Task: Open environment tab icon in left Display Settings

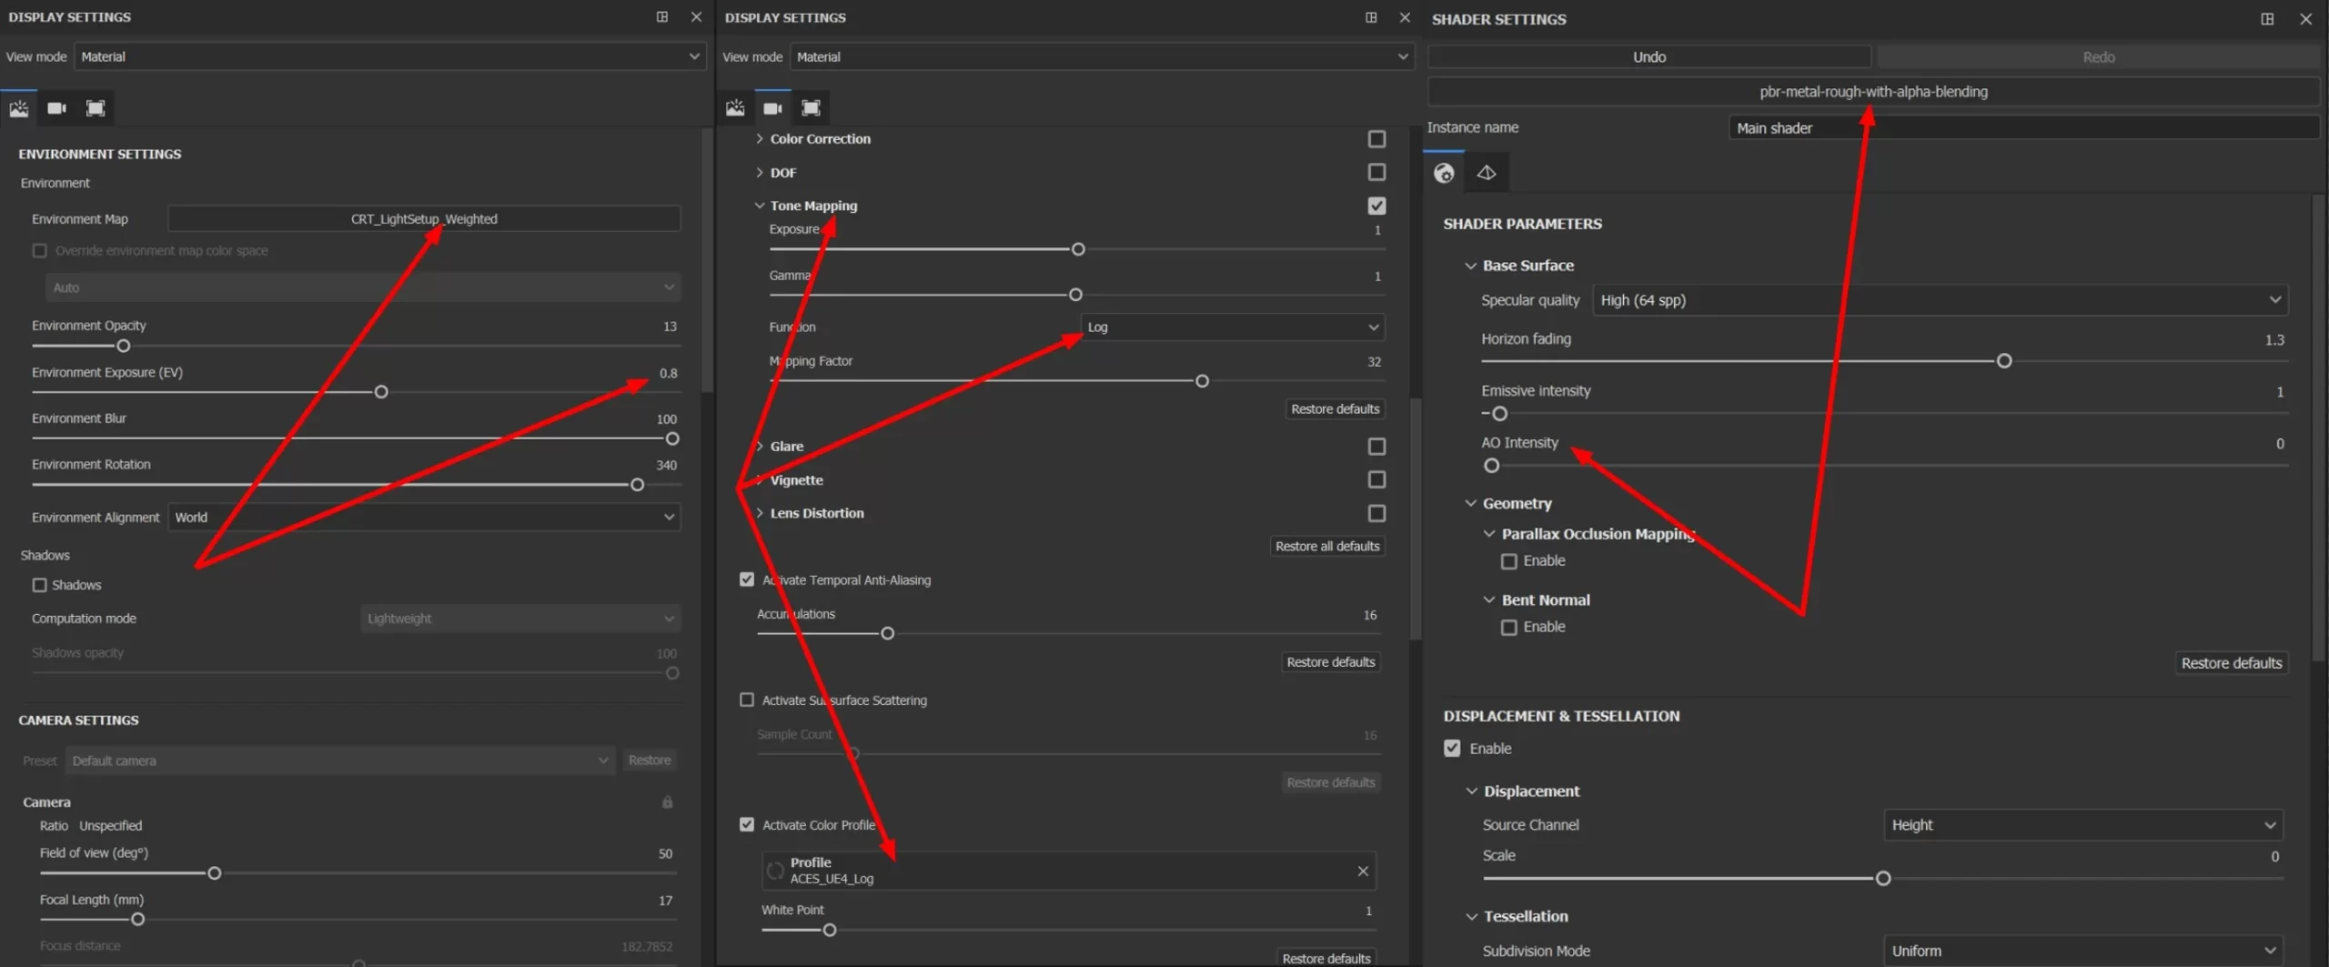Action: (x=18, y=108)
